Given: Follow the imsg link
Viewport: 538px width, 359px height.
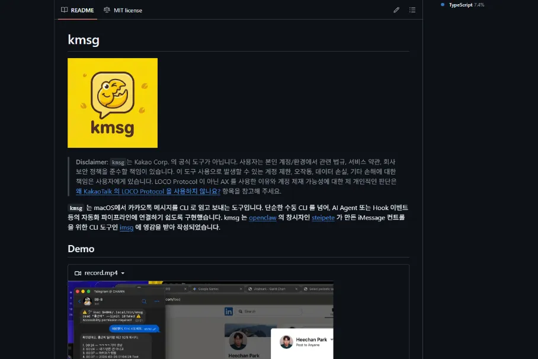Looking at the screenshot, I should 126,227.
